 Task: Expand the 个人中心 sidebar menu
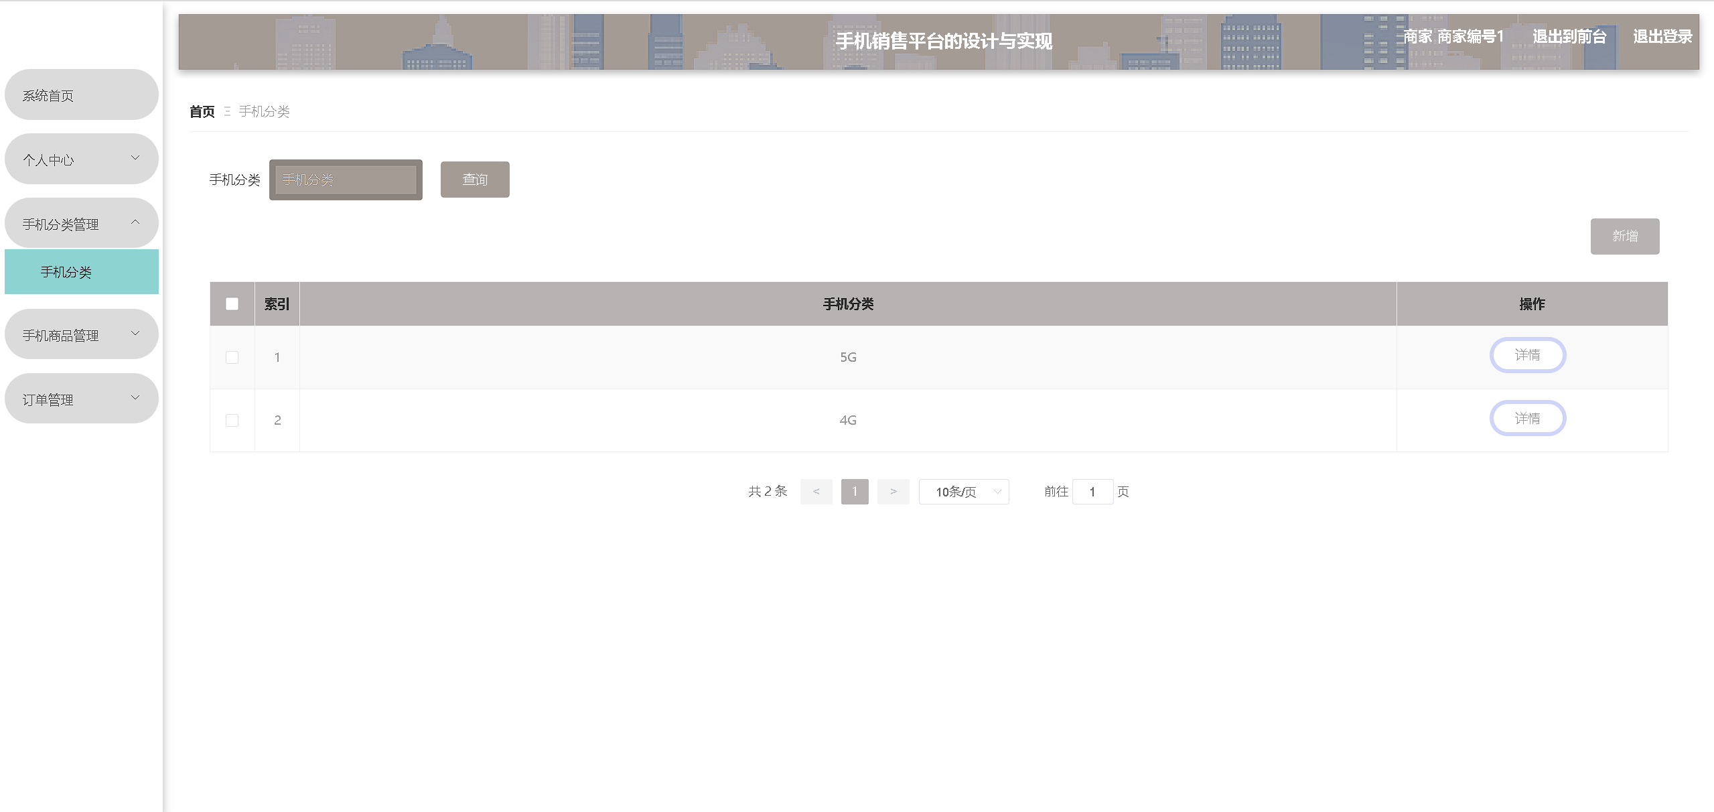tap(81, 159)
